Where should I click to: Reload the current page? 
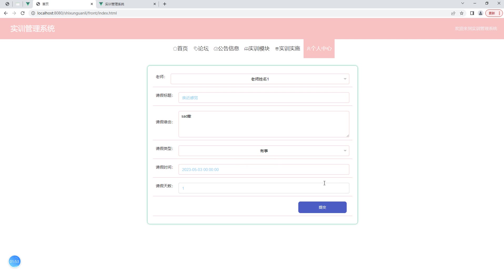point(23,13)
